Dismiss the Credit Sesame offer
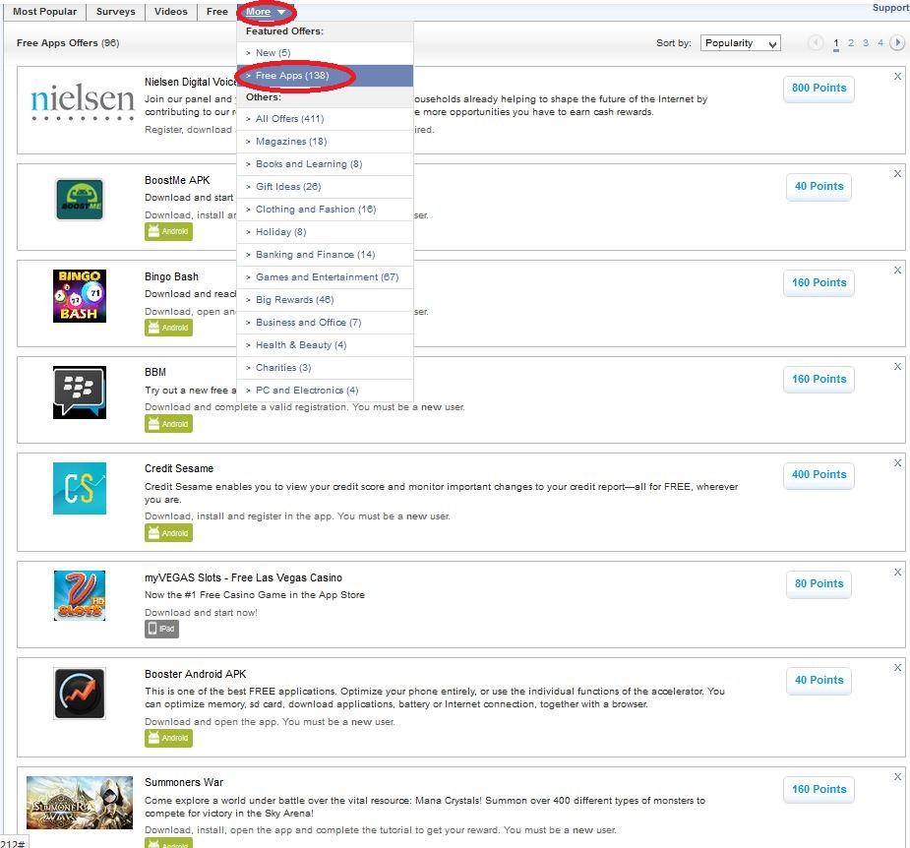The height and width of the screenshot is (848, 910). [897, 463]
